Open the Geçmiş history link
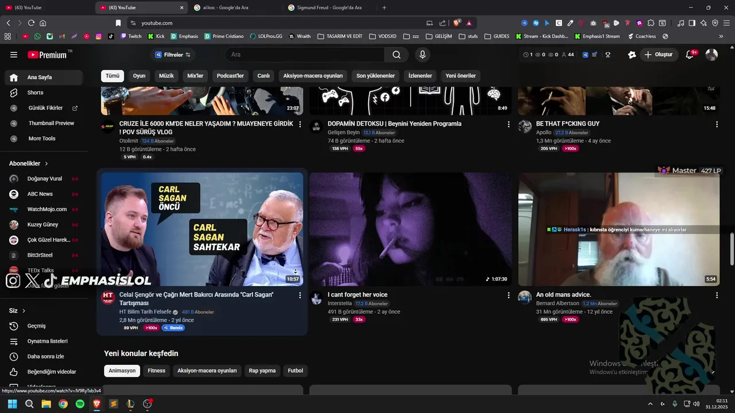 [44, 326]
